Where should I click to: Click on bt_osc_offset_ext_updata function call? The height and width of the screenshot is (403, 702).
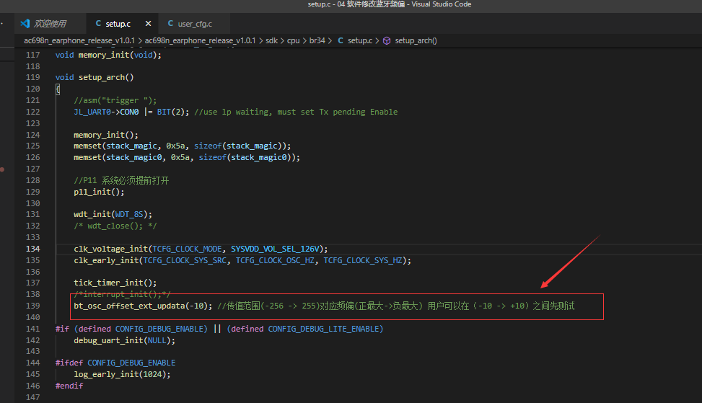tap(143, 306)
